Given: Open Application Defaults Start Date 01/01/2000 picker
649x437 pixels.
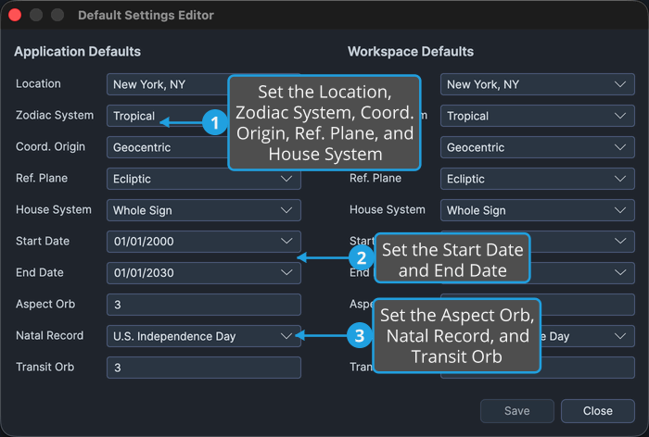Looking at the screenshot, I should coord(204,242).
